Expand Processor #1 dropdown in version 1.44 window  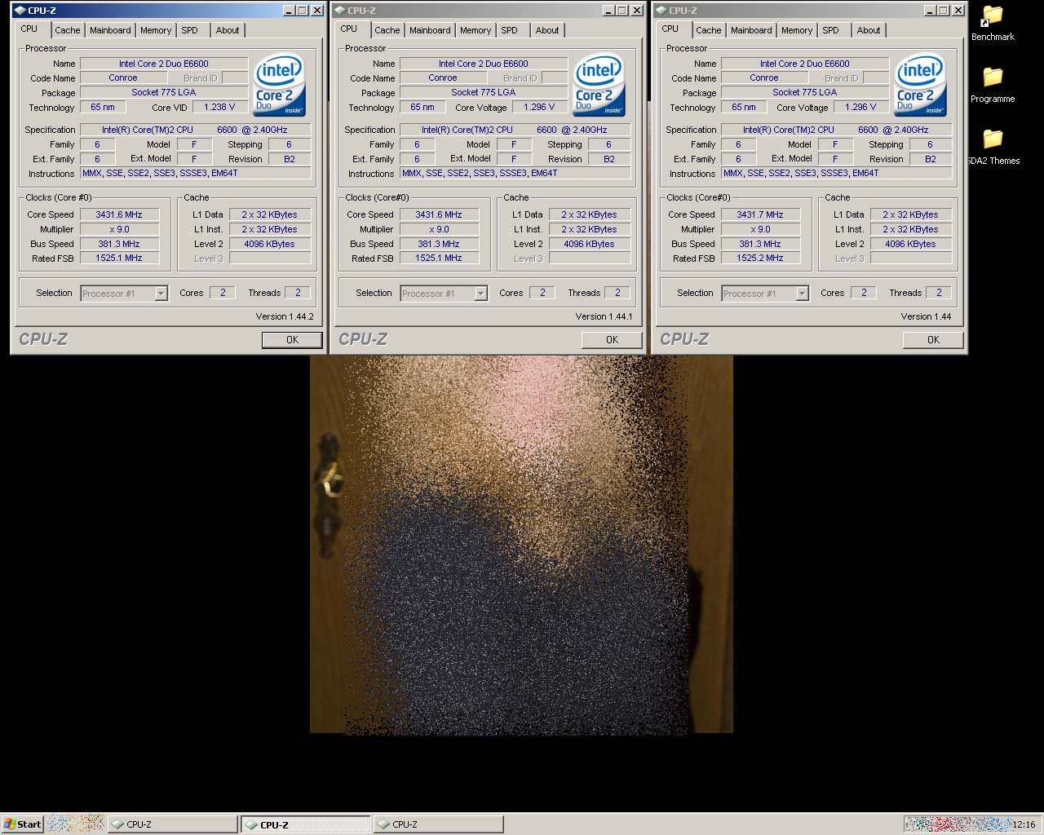[802, 294]
